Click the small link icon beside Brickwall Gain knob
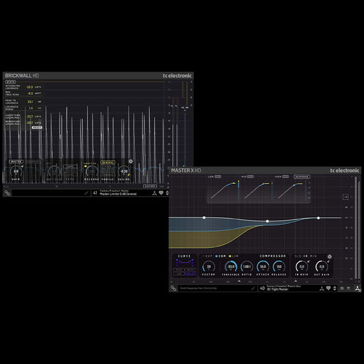364x364 pixels. [22, 166]
